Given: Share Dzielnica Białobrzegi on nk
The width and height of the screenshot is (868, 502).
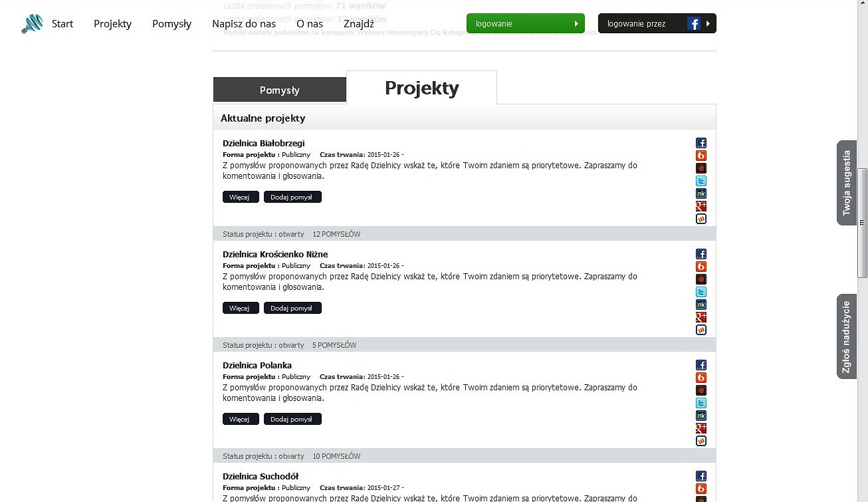Looking at the screenshot, I should pos(701,193).
